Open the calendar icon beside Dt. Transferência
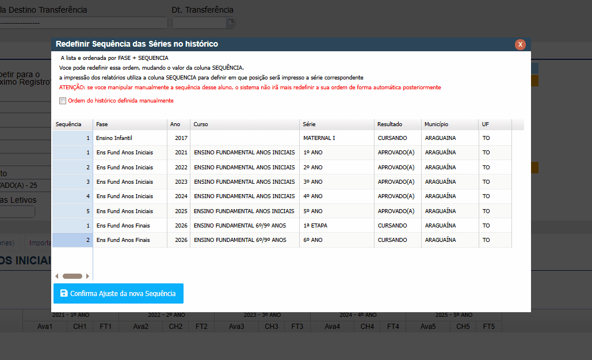Screen dimensions: 592x360 [231, 23]
